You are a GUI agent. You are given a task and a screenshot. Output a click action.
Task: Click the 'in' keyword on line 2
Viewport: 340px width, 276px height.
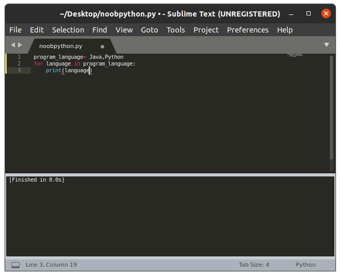[x=77, y=63]
